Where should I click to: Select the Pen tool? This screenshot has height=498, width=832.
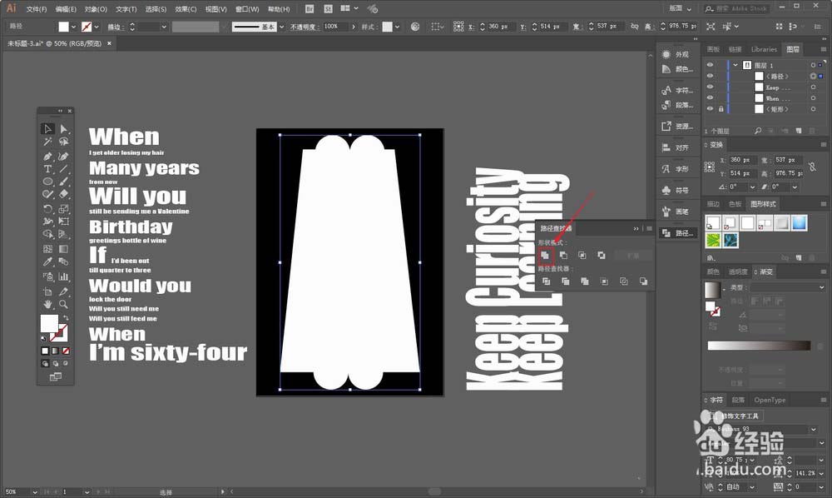(x=47, y=156)
